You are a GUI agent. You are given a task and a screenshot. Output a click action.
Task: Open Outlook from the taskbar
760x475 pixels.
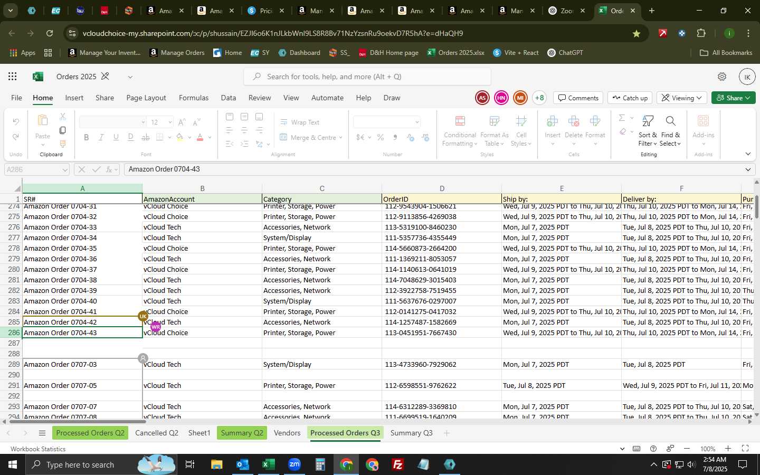coord(243,464)
